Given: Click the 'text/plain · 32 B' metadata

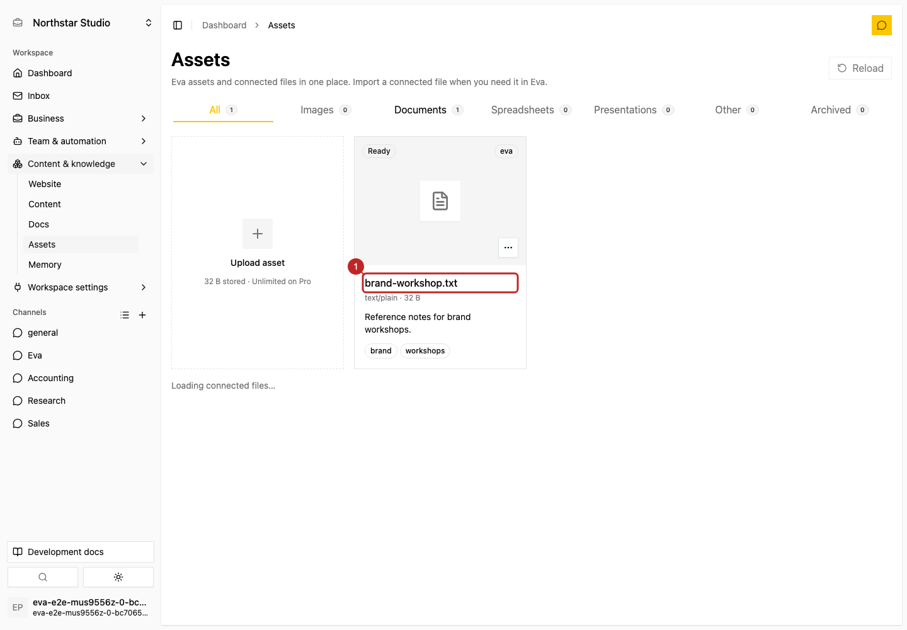Looking at the screenshot, I should pyautogui.click(x=392, y=298).
